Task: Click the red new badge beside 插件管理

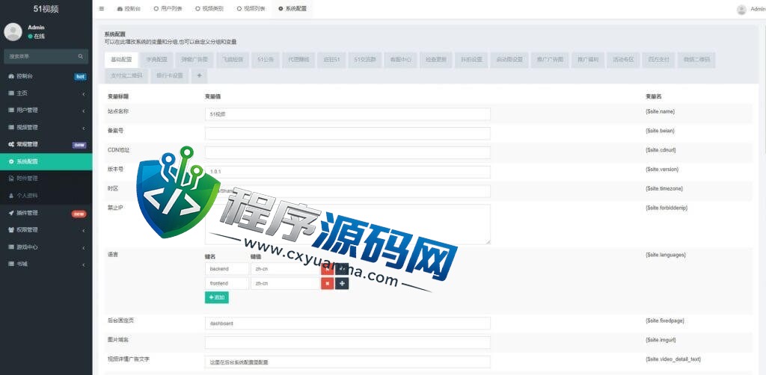Action: [x=79, y=214]
